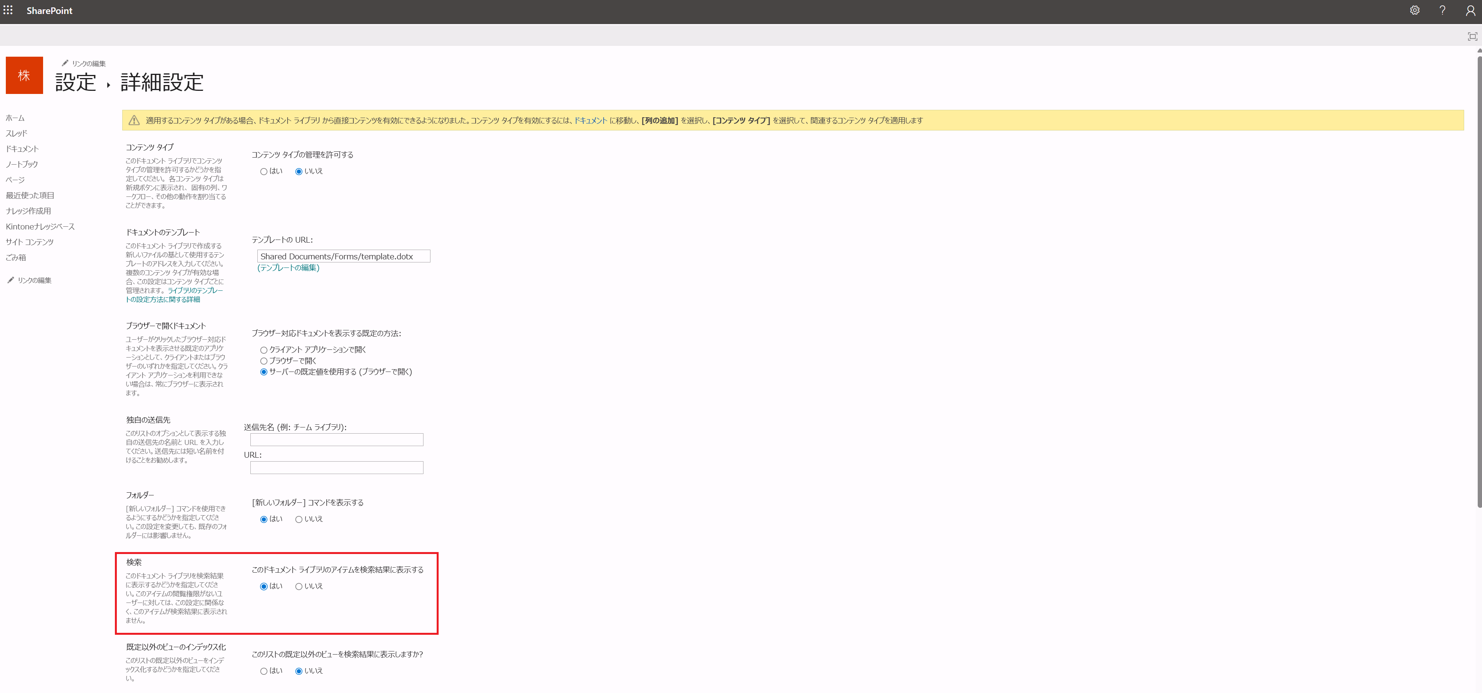Click the help question mark icon

[x=1442, y=10]
